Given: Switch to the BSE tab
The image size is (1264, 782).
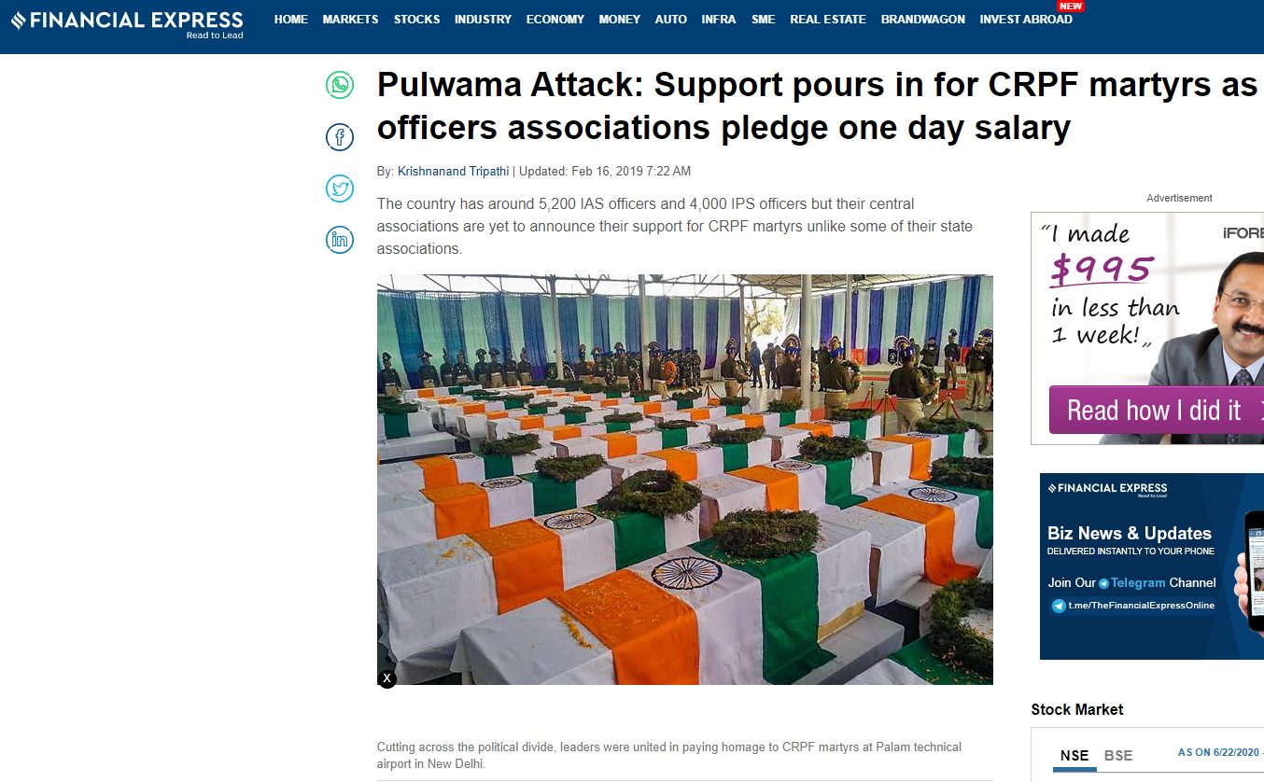Looking at the screenshot, I should pyautogui.click(x=1118, y=756).
